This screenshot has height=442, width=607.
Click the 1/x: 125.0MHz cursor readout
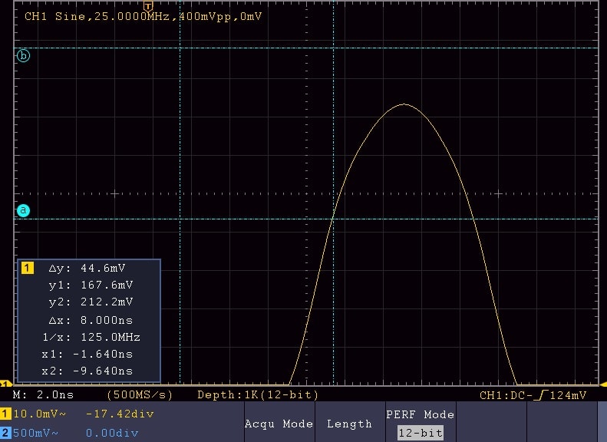(91, 337)
